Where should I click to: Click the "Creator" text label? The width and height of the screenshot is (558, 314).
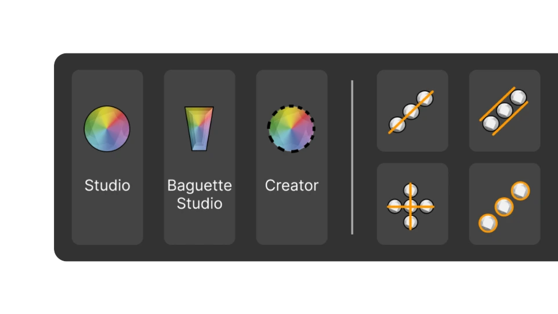291,186
